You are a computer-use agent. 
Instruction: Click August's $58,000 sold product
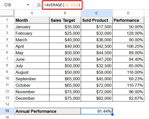[x=97, y=72]
